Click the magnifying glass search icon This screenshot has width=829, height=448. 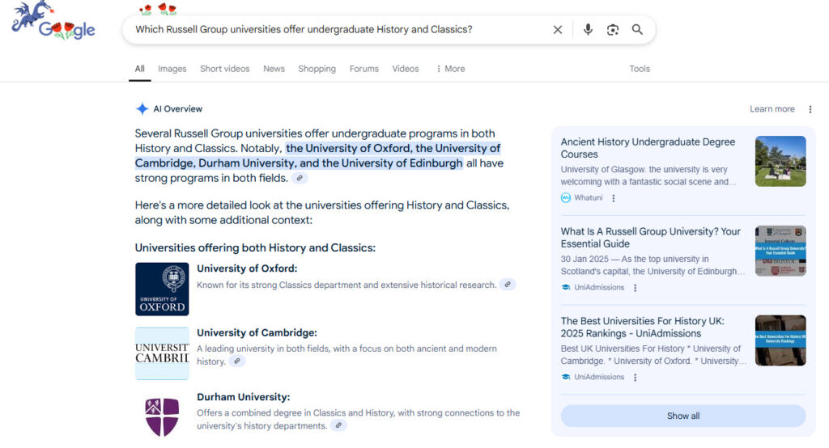click(x=638, y=30)
